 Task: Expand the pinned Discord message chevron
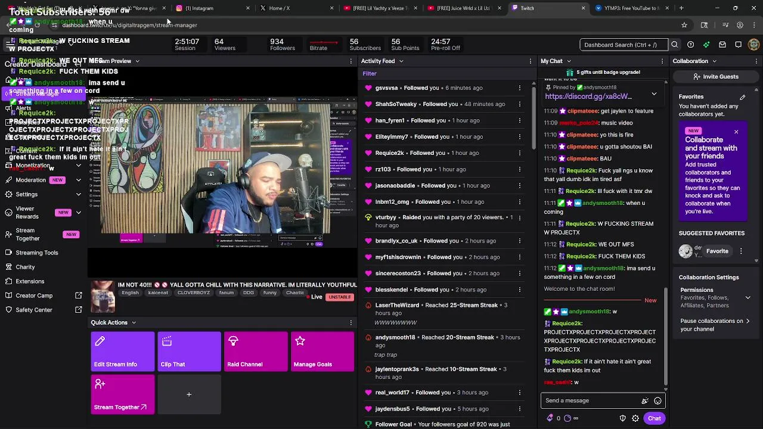coord(654,94)
